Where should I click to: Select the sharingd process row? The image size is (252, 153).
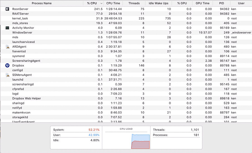(x=126, y=103)
